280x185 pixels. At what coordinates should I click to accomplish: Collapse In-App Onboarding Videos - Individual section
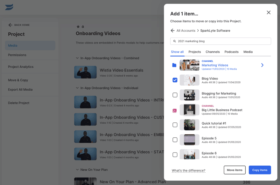coord(77,88)
